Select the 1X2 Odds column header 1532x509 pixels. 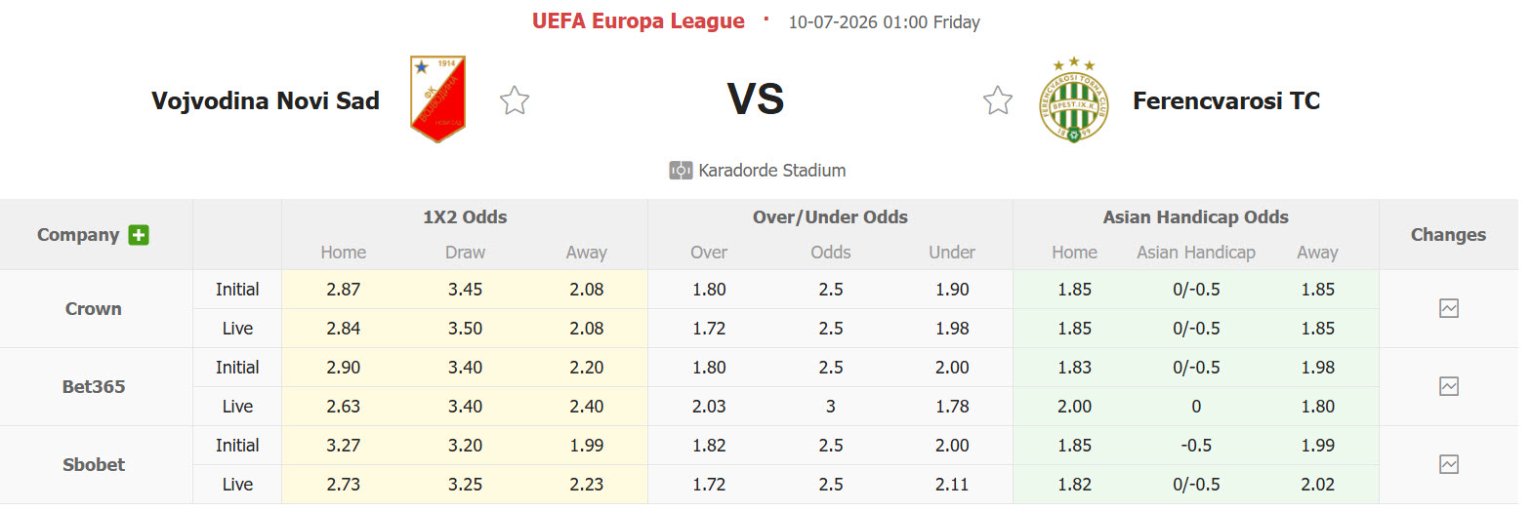tap(465, 217)
